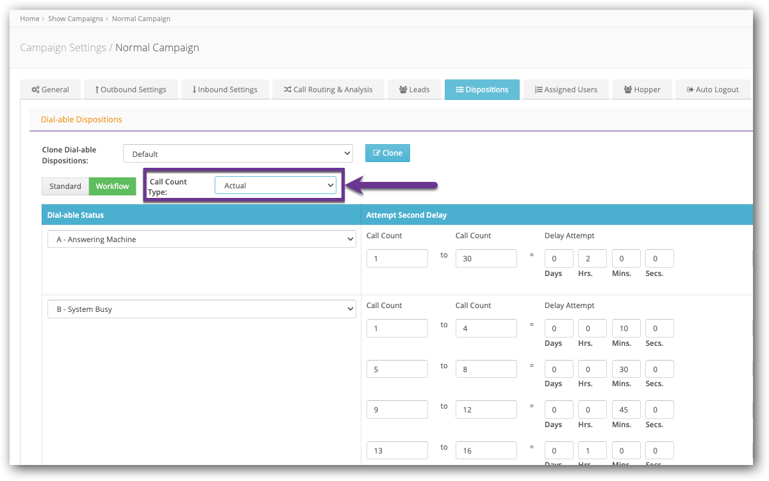This screenshot has height=481, width=769.
Task: Toggle to Standard disposition mode
Action: tap(65, 186)
